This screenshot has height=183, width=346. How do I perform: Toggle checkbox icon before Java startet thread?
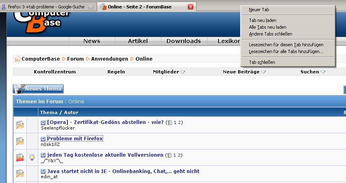pyautogui.click(x=43, y=172)
